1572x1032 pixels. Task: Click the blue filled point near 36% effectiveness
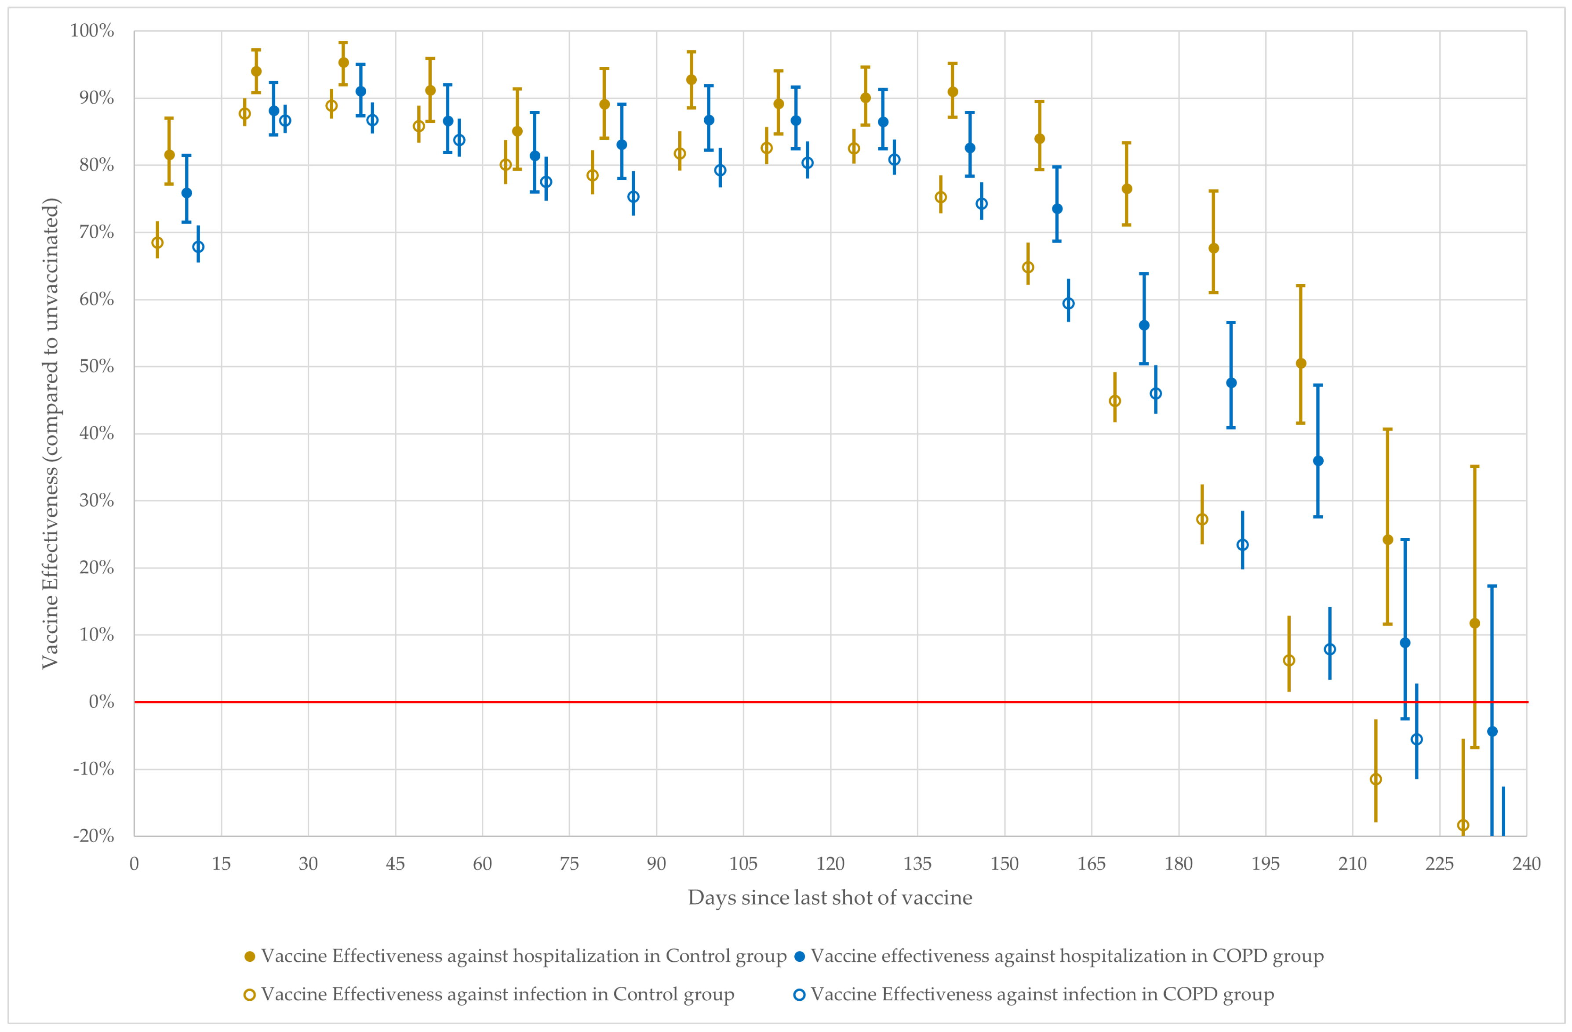tap(1318, 461)
